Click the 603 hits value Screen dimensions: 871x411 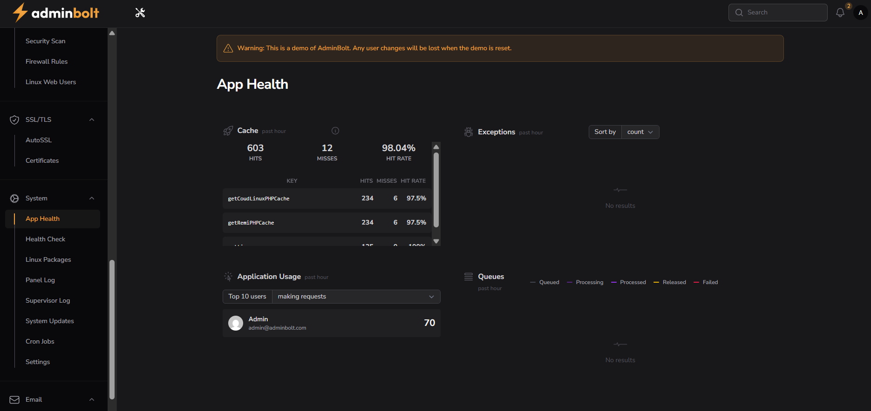coord(255,148)
